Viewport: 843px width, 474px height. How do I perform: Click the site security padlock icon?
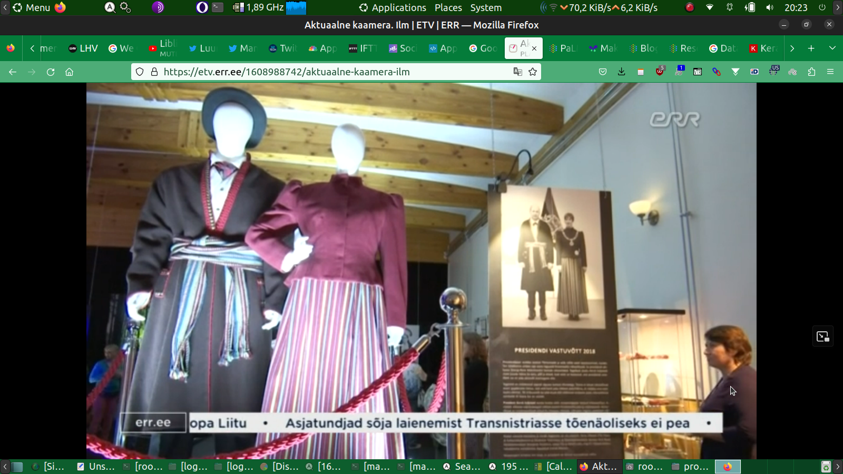(x=154, y=72)
